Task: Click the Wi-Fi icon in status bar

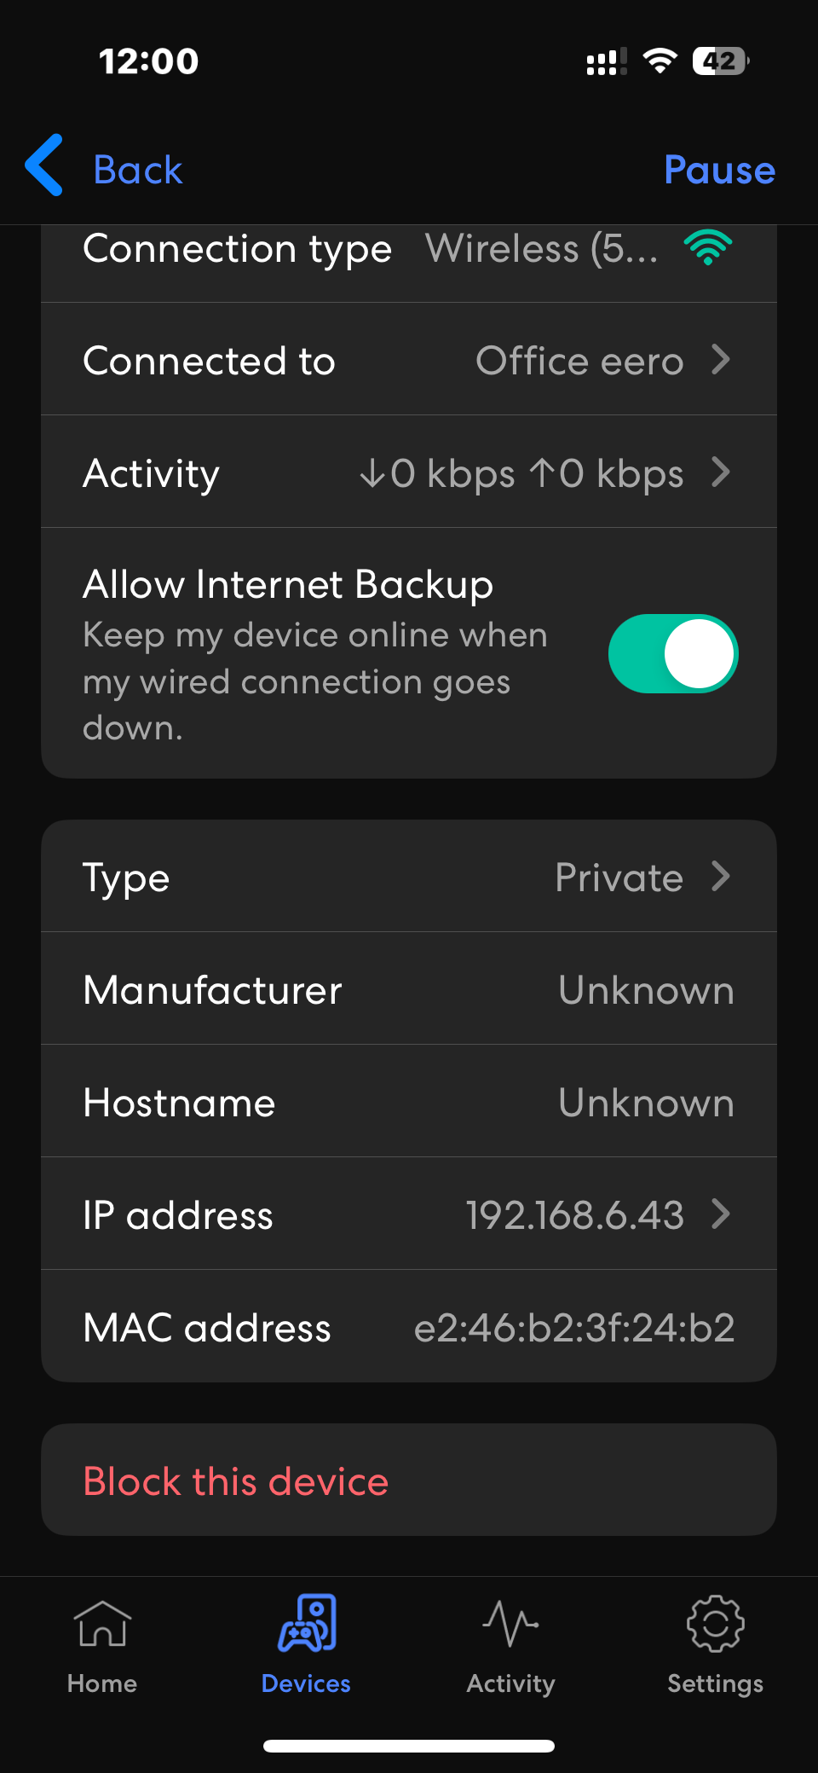Action: point(659,60)
